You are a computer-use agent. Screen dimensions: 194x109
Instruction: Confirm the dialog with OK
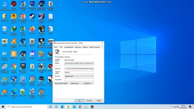(x=79, y=101)
